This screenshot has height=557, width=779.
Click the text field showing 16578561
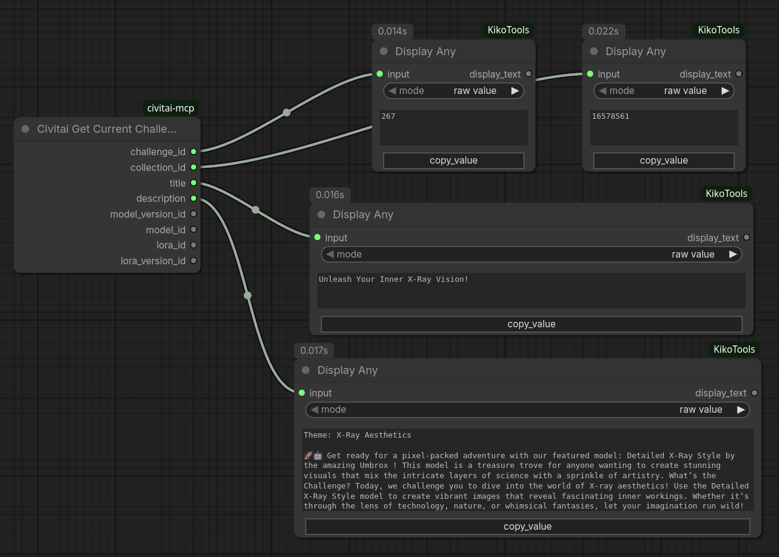[x=664, y=127]
